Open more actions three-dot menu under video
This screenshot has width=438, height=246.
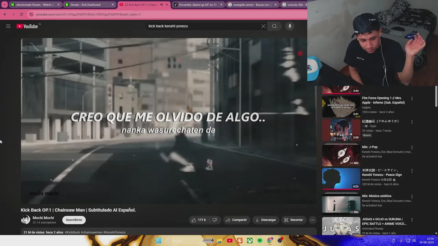tap(312, 220)
